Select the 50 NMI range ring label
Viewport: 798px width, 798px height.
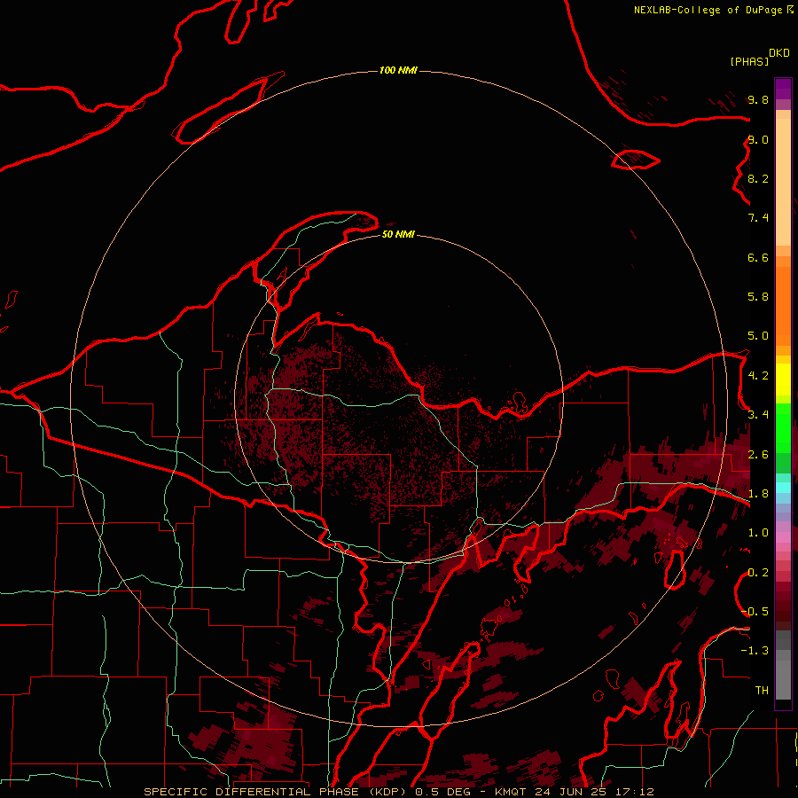tap(398, 234)
